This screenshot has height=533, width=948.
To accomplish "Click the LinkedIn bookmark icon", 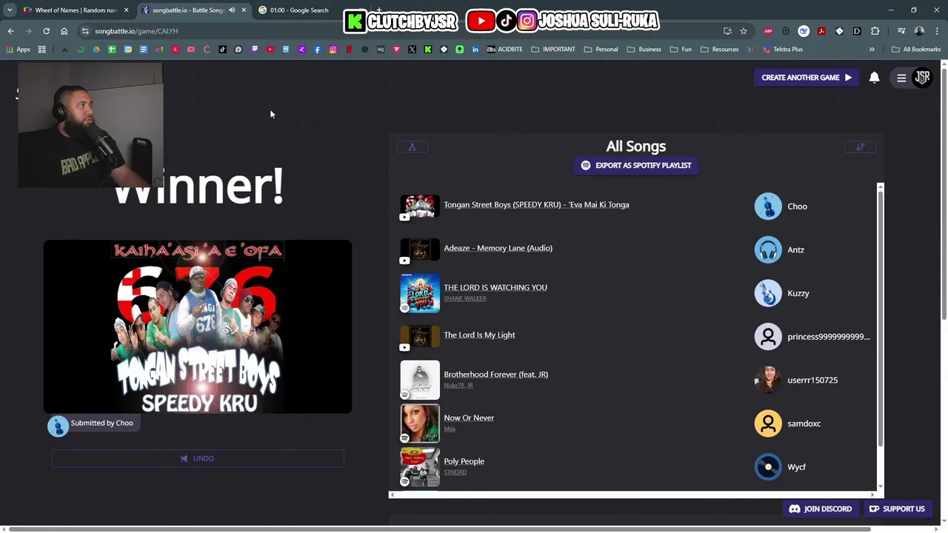I will (475, 50).
